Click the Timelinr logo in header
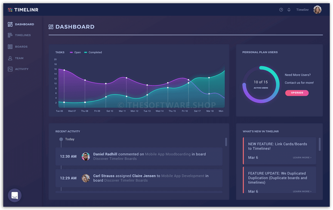333x210 pixels. tap(23, 10)
